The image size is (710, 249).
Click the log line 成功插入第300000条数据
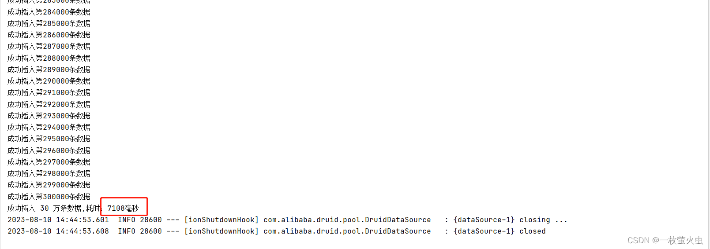point(49,197)
